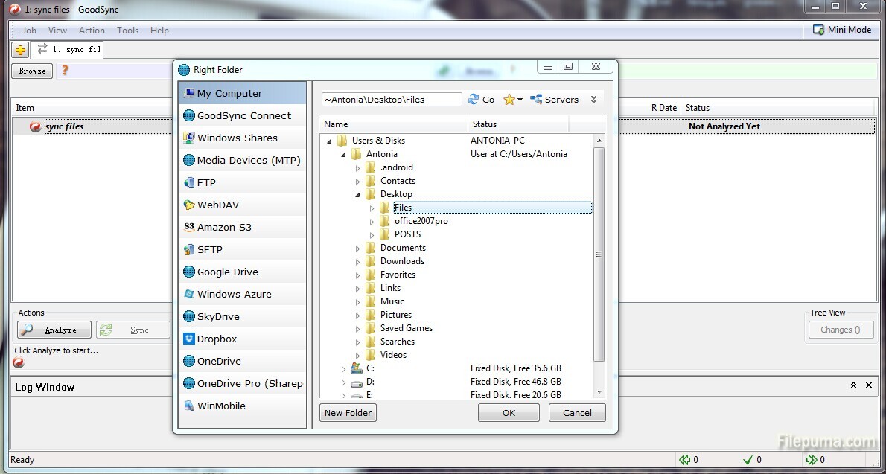
Task: Choose Dropbox as the folder location
Action: pos(217,339)
